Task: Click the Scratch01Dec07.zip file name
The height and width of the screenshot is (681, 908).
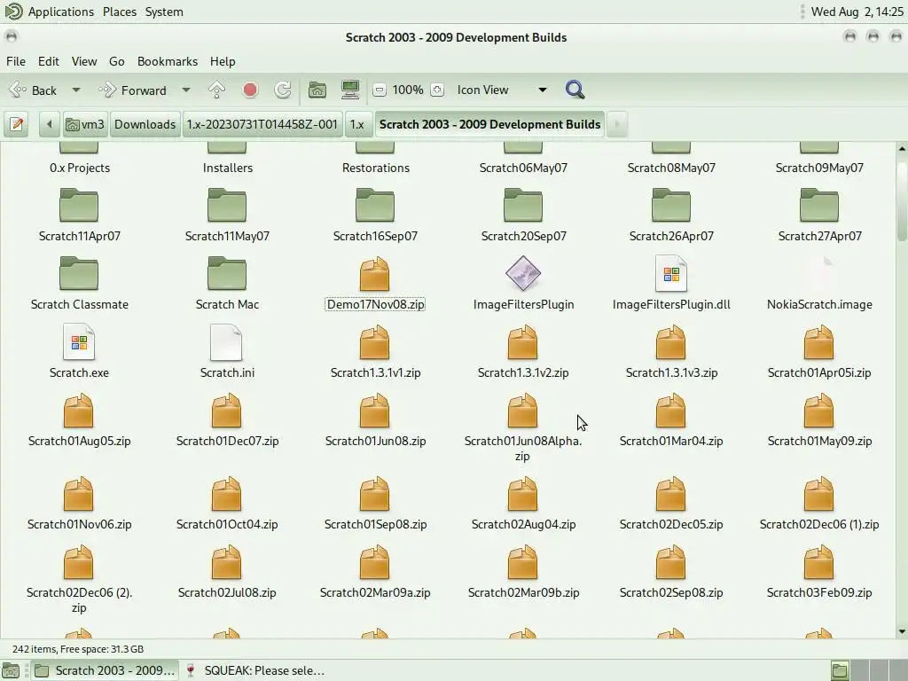Action: [x=227, y=441]
